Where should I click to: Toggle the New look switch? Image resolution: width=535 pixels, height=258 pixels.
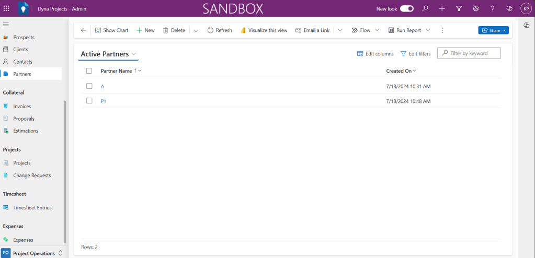click(x=407, y=9)
